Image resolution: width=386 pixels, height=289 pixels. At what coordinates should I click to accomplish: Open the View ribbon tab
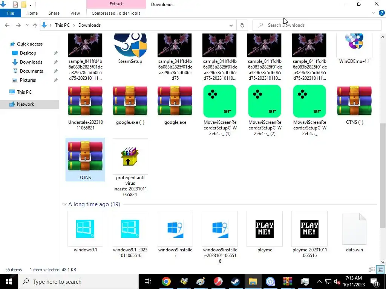click(75, 13)
